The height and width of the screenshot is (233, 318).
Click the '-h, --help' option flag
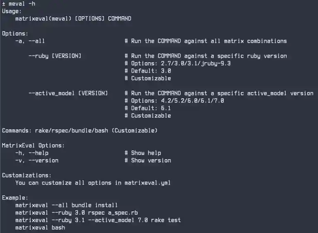click(31, 153)
